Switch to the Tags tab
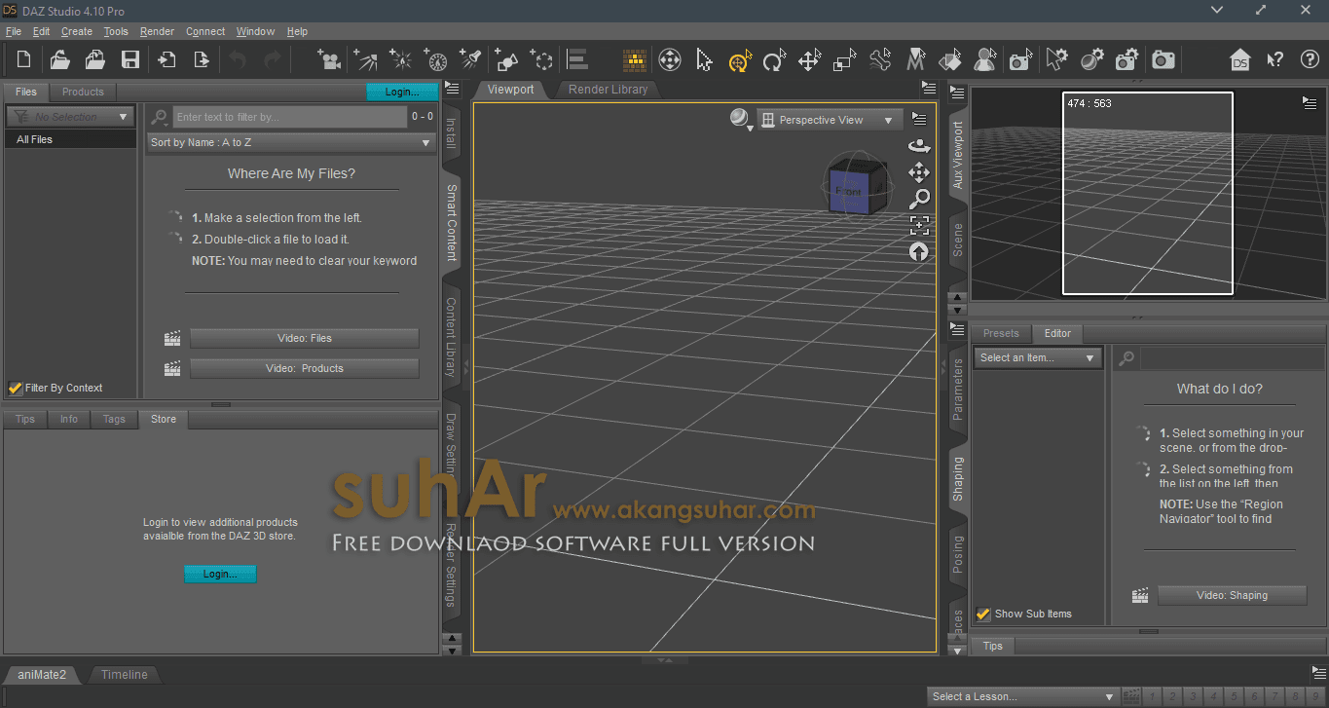1329x708 pixels. 114,419
